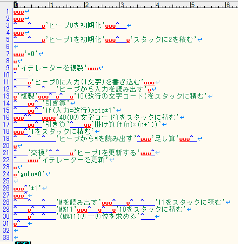Click the comment '1をスタックに積む' on line 18
The width and height of the screenshot is (238, 244).
point(62,132)
